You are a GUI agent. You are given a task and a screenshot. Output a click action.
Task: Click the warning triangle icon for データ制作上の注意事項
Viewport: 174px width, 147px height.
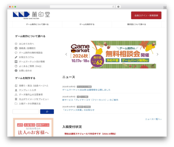16,95
